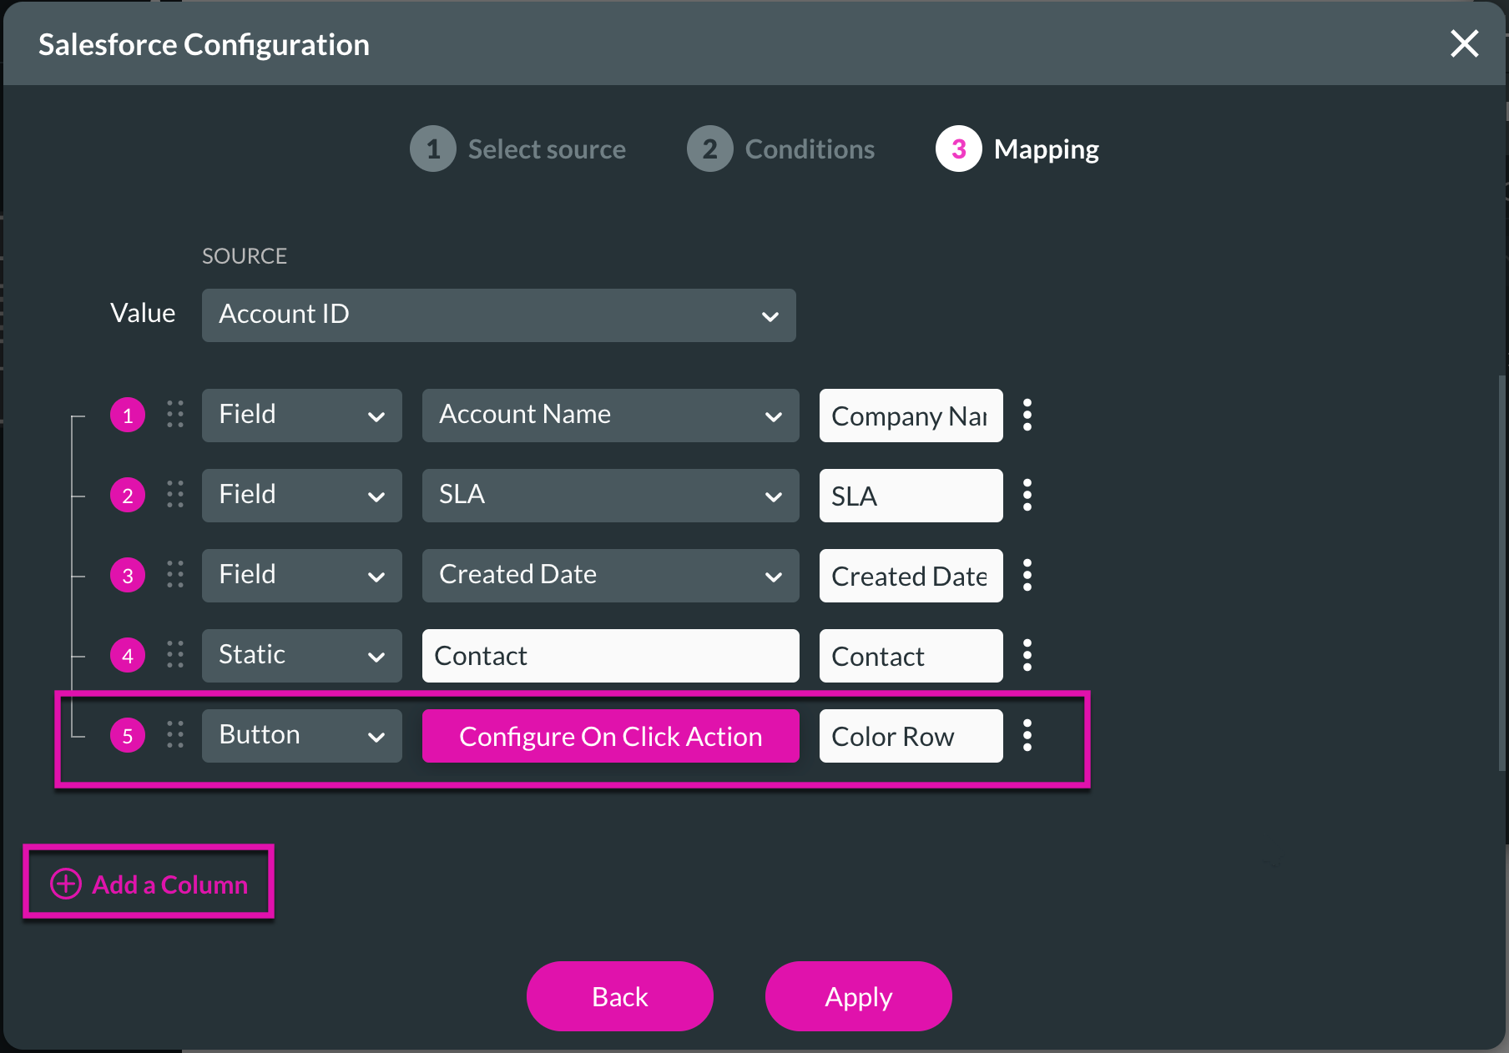Viewport: 1509px width, 1053px height.
Task: Click Configure On Click Action button
Action: (x=610, y=736)
